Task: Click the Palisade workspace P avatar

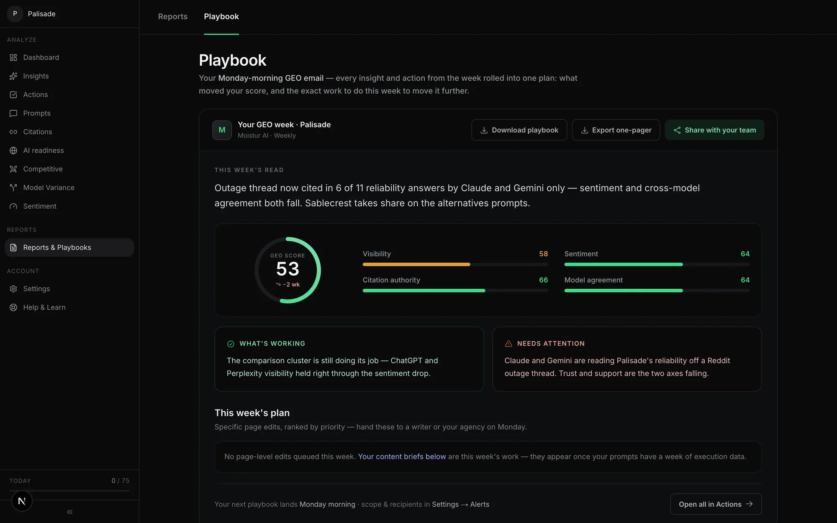Action: [x=15, y=14]
